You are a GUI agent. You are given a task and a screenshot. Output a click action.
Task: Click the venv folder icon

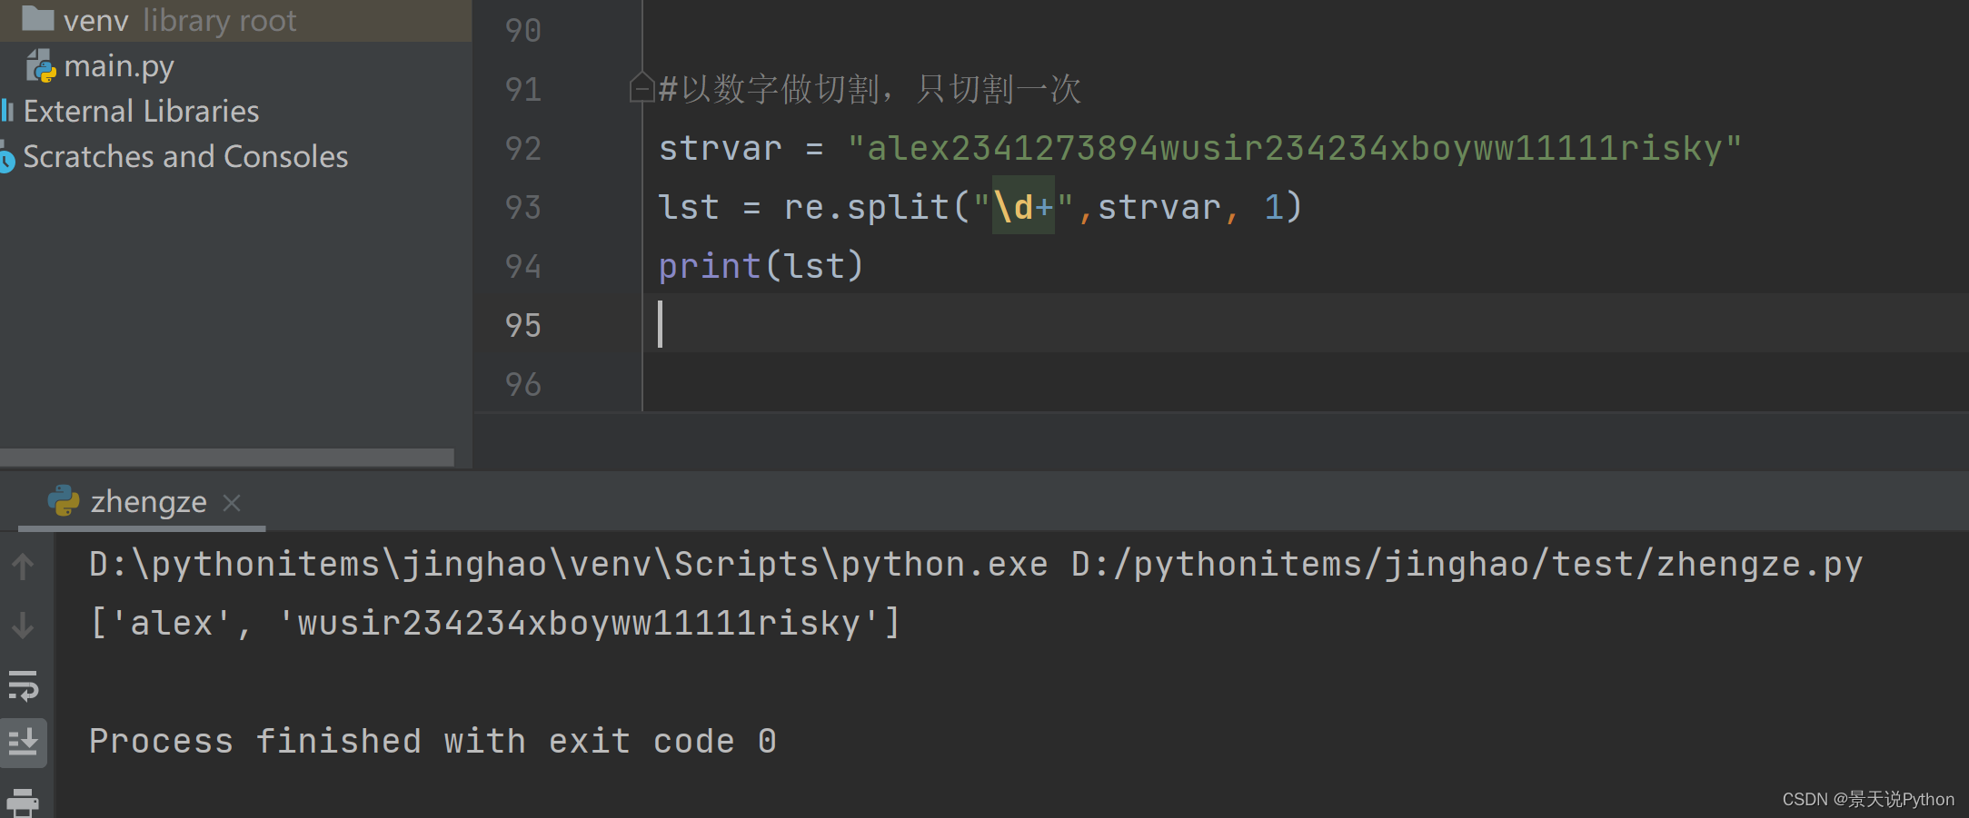pyautogui.click(x=37, y=17)
